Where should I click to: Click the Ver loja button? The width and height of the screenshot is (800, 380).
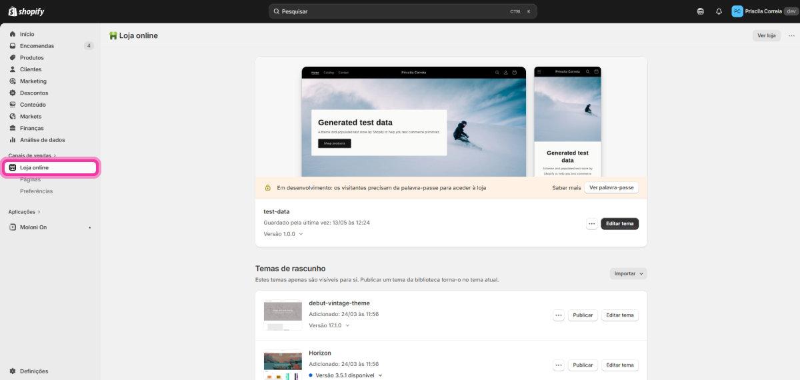coord(766,35)
